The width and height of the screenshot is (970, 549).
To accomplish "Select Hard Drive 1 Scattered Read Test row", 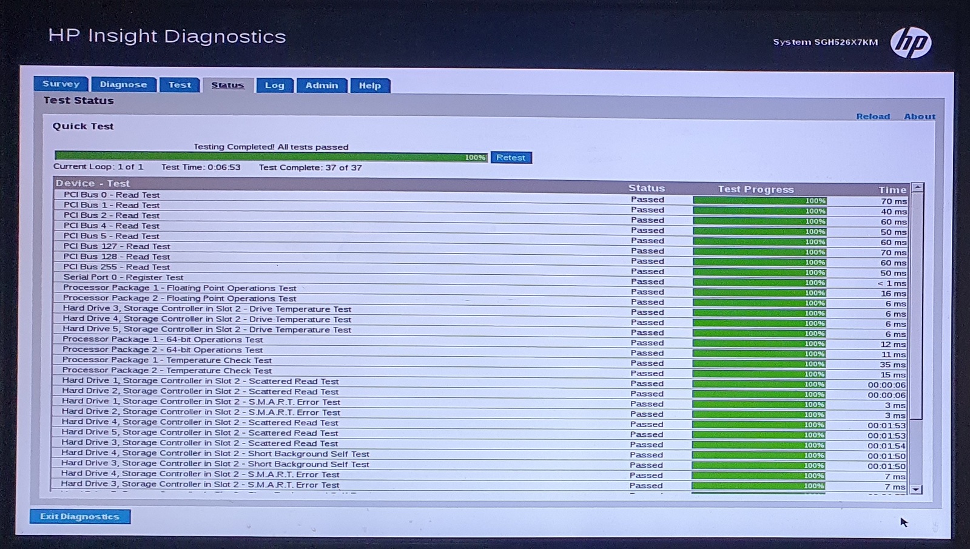I will [x=480, y=382].
